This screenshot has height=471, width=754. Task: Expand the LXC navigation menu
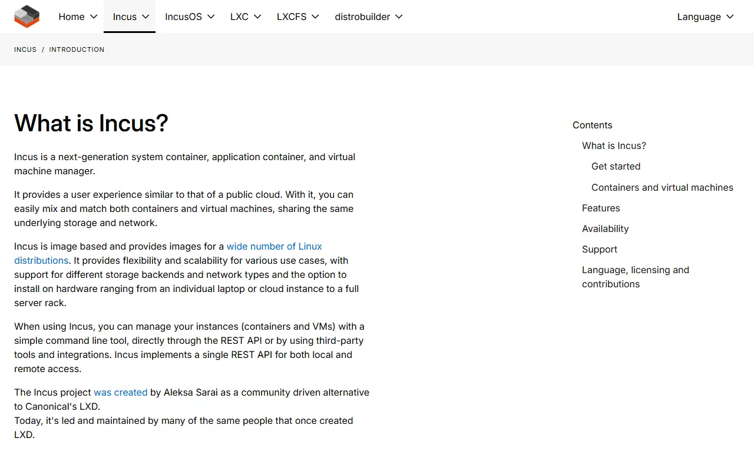[246, 16]
